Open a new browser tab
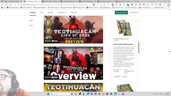The image size is (171, 96). 154,1
